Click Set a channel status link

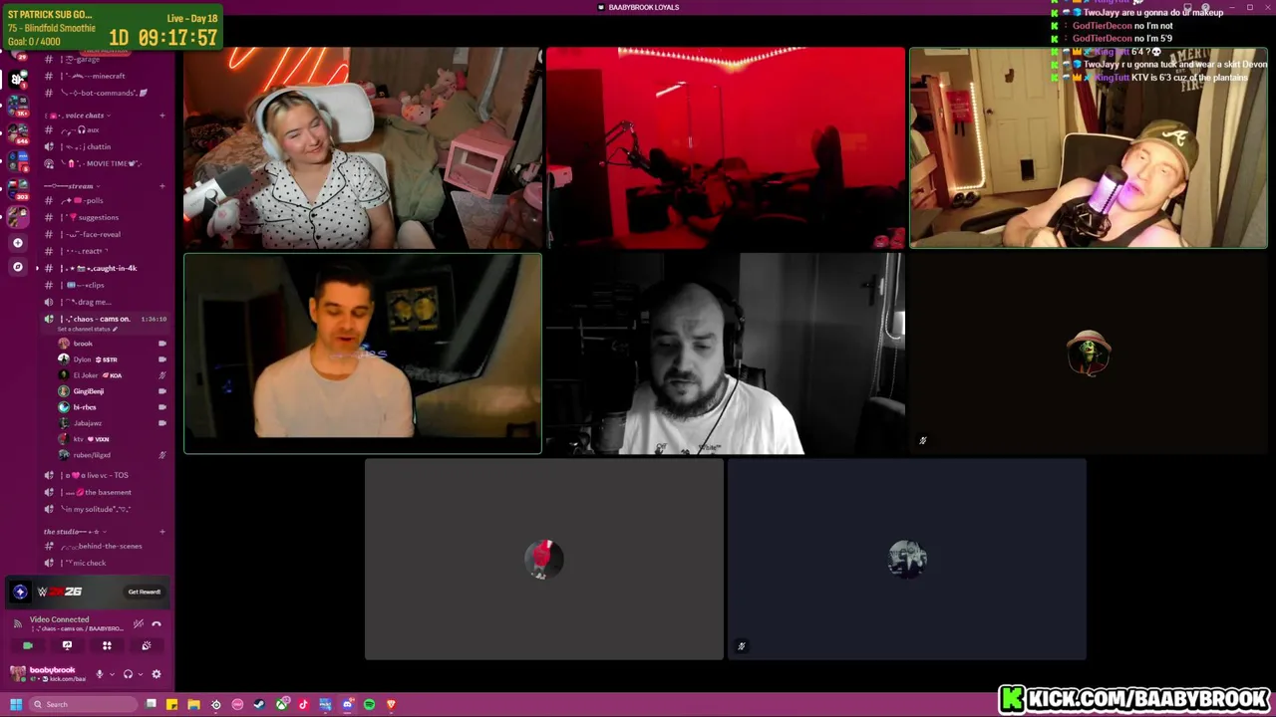(87, 329)
